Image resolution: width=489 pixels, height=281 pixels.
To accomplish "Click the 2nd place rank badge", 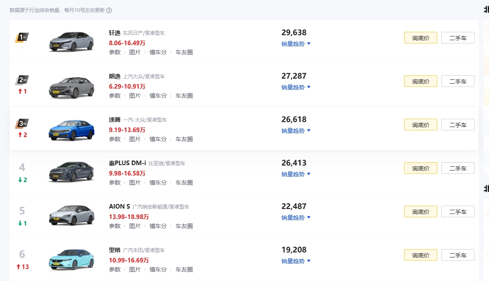I will (x=22, y=80).
